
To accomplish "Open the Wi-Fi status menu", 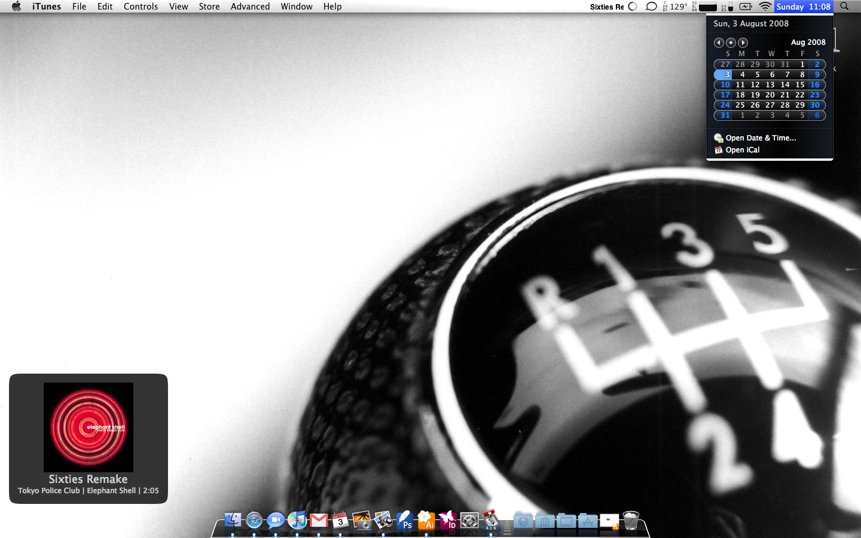I will click(765, 7).
